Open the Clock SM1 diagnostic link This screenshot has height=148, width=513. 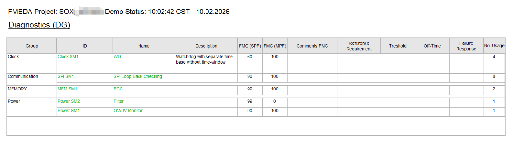(x=68, y=57)
